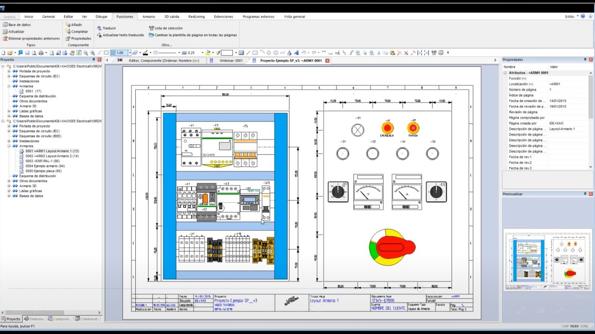Select the circle drawing tool

(x=269, y=53)
